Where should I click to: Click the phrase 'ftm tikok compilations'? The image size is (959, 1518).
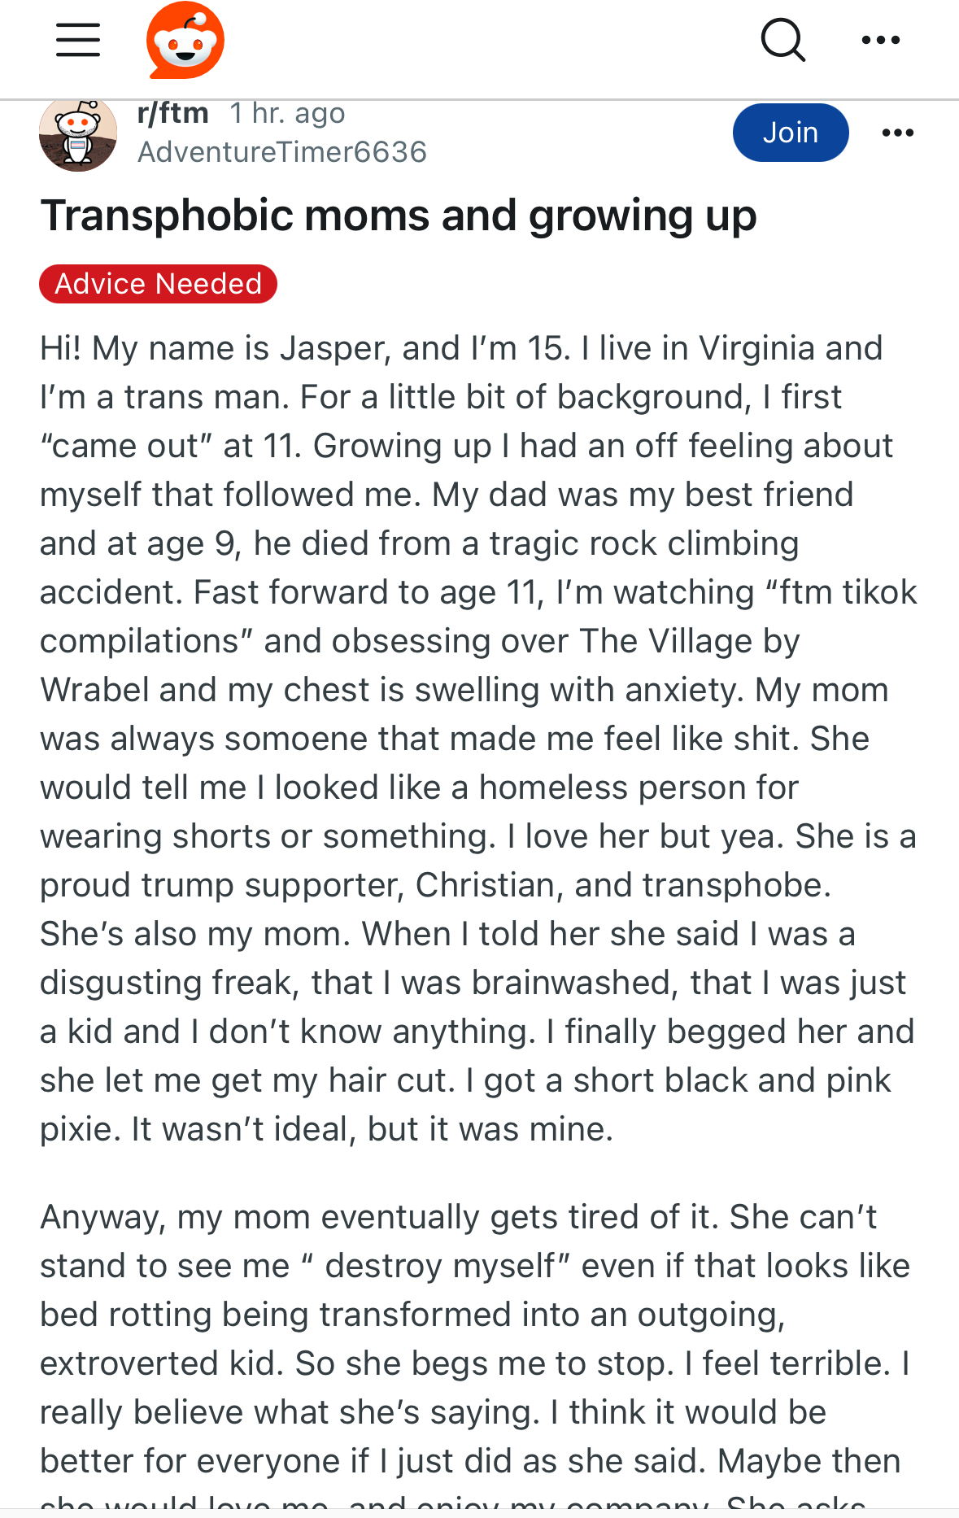point(478,617)
